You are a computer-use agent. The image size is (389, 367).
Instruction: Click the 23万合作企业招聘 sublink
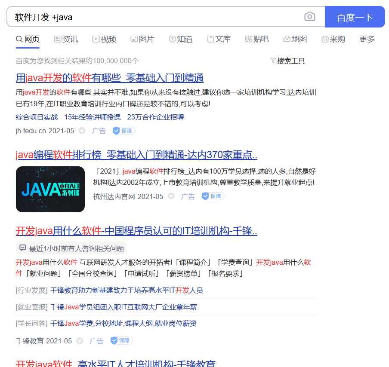point(155,117)
